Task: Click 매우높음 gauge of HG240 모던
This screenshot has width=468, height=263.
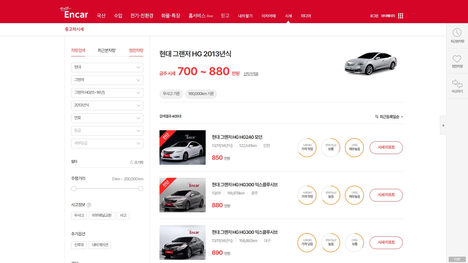Action: point(354,148)
